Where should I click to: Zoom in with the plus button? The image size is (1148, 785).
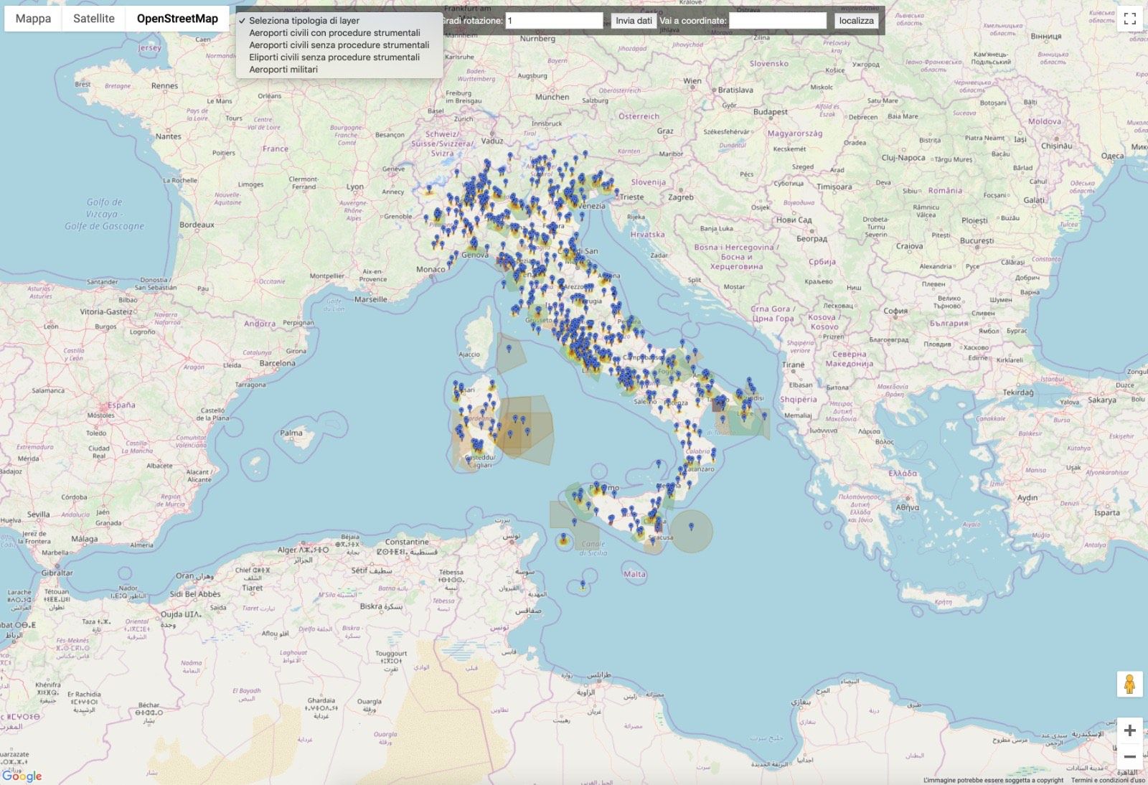tap(1129, 730)
